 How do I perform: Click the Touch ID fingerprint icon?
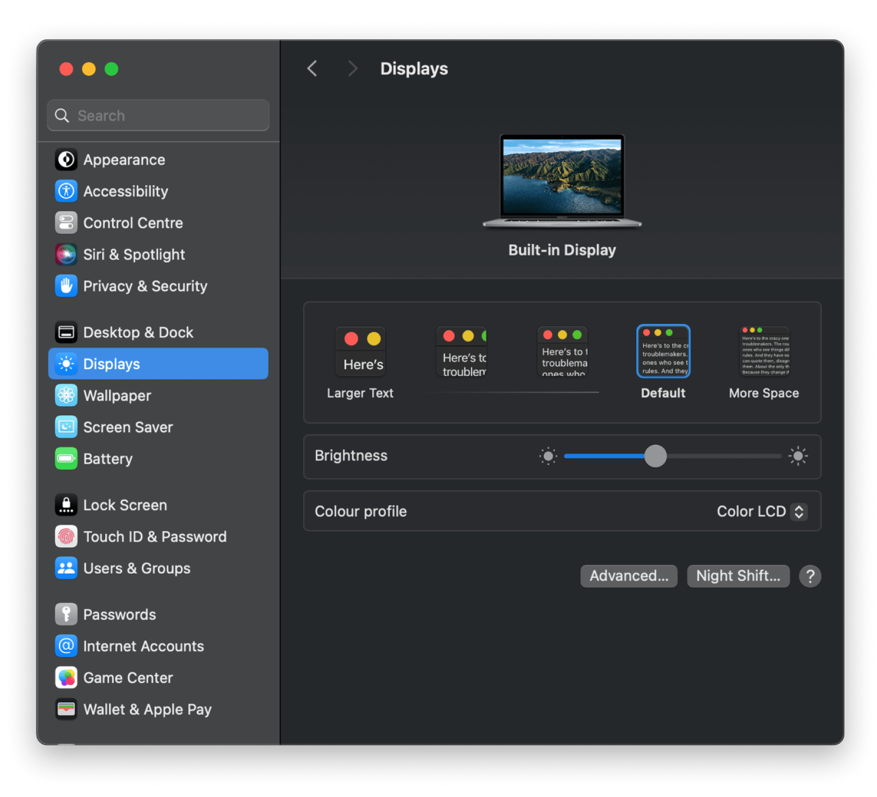point(66,537)
